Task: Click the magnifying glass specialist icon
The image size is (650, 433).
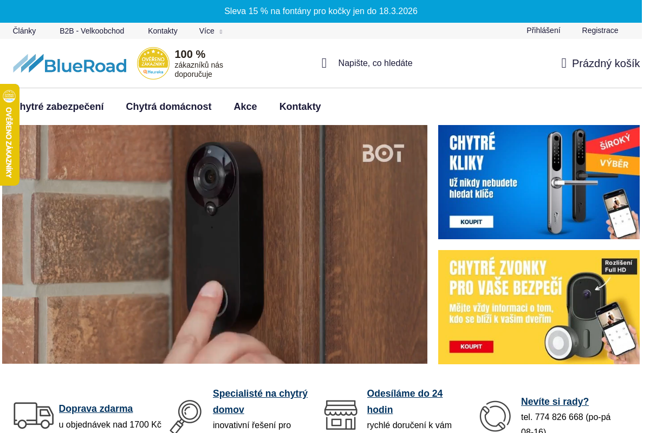Action: tap(186, 416)
